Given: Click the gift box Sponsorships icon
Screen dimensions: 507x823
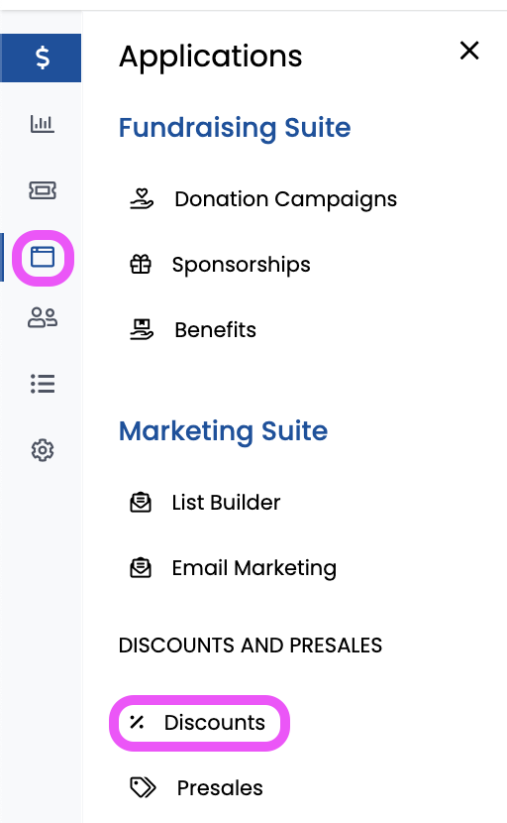Looking at the screenshot, I should [x=141, y=264].
